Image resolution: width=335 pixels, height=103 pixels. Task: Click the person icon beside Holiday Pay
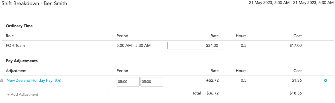(x=2, y=81)
